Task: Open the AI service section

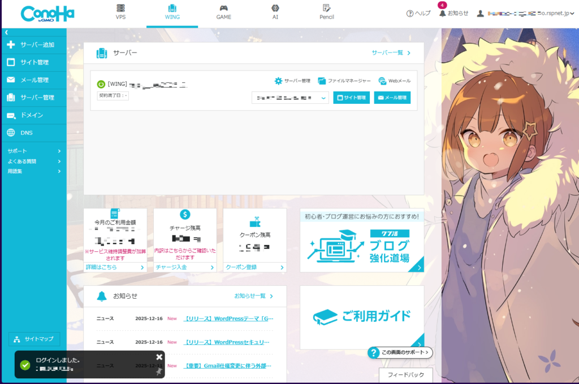Action: 275,11
